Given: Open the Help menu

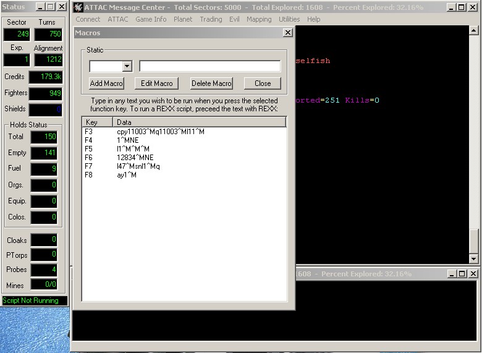Looking at the screenshot, I should [314, 19].
